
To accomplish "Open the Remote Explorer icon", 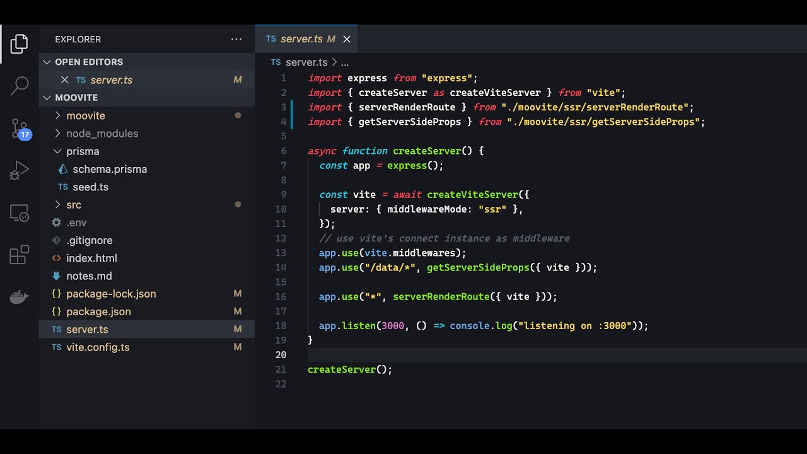I will (x=19, y=213).
